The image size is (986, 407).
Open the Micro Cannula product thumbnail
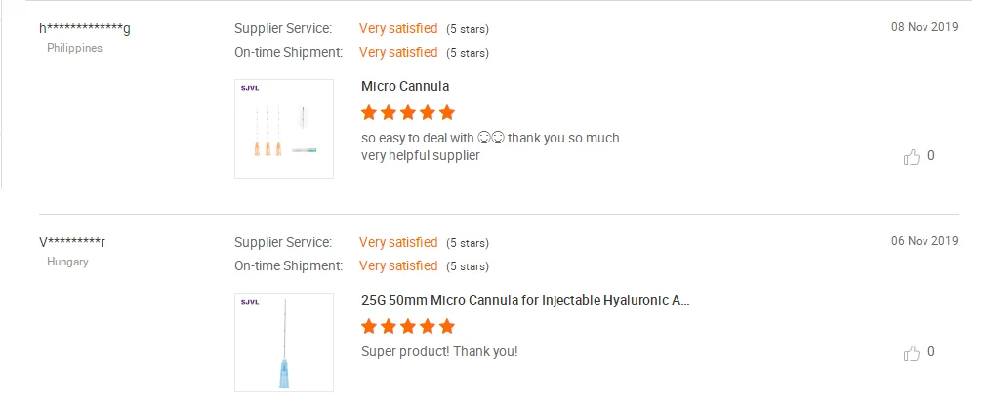tap(284, 129)
